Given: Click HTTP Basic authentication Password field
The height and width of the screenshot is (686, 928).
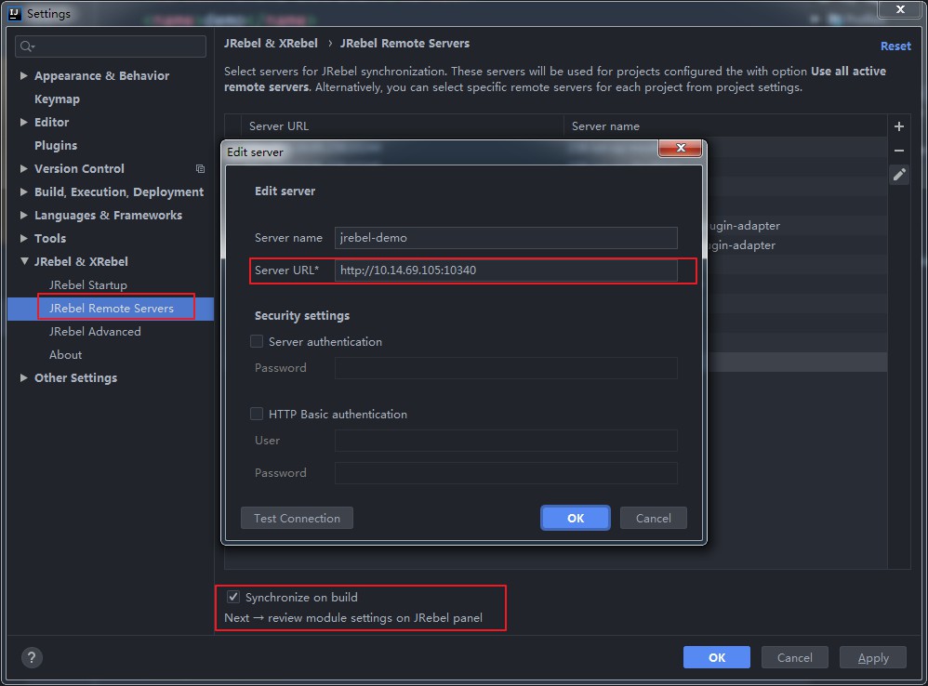Looking at the screenshot, I should click(x=506, y=473).
